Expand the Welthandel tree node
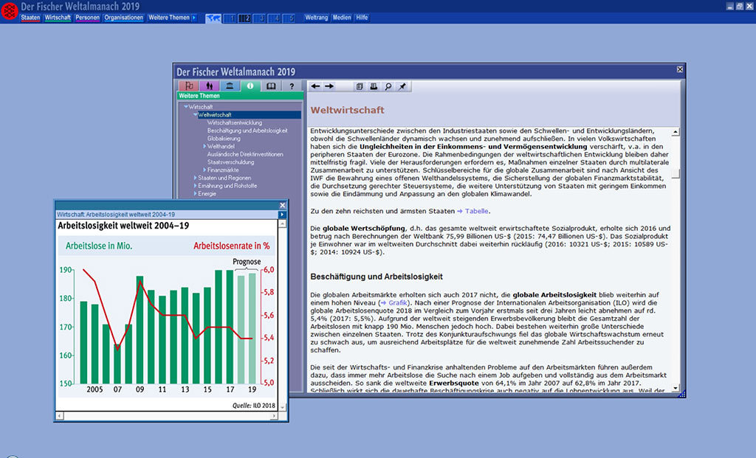Viewport: 756px width, 458px height. pyautogui.click(x=205, y=147)
